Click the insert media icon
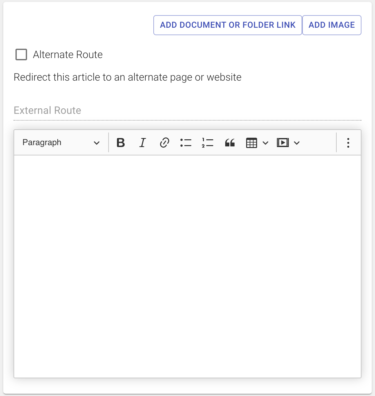The height and width of the screenshot is (396, 375). [x=283, y=143]
